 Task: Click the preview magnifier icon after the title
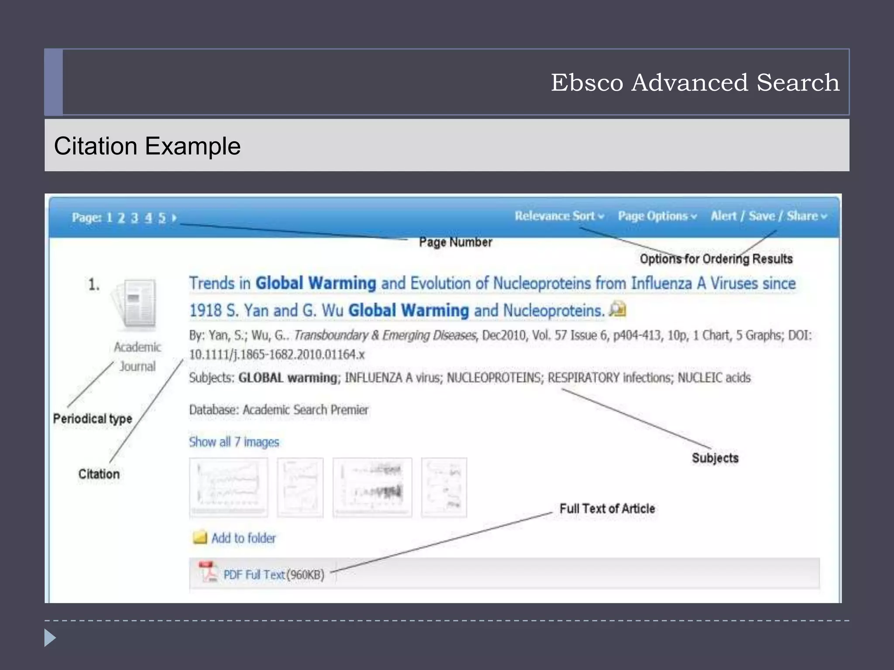tap(618, 309)
